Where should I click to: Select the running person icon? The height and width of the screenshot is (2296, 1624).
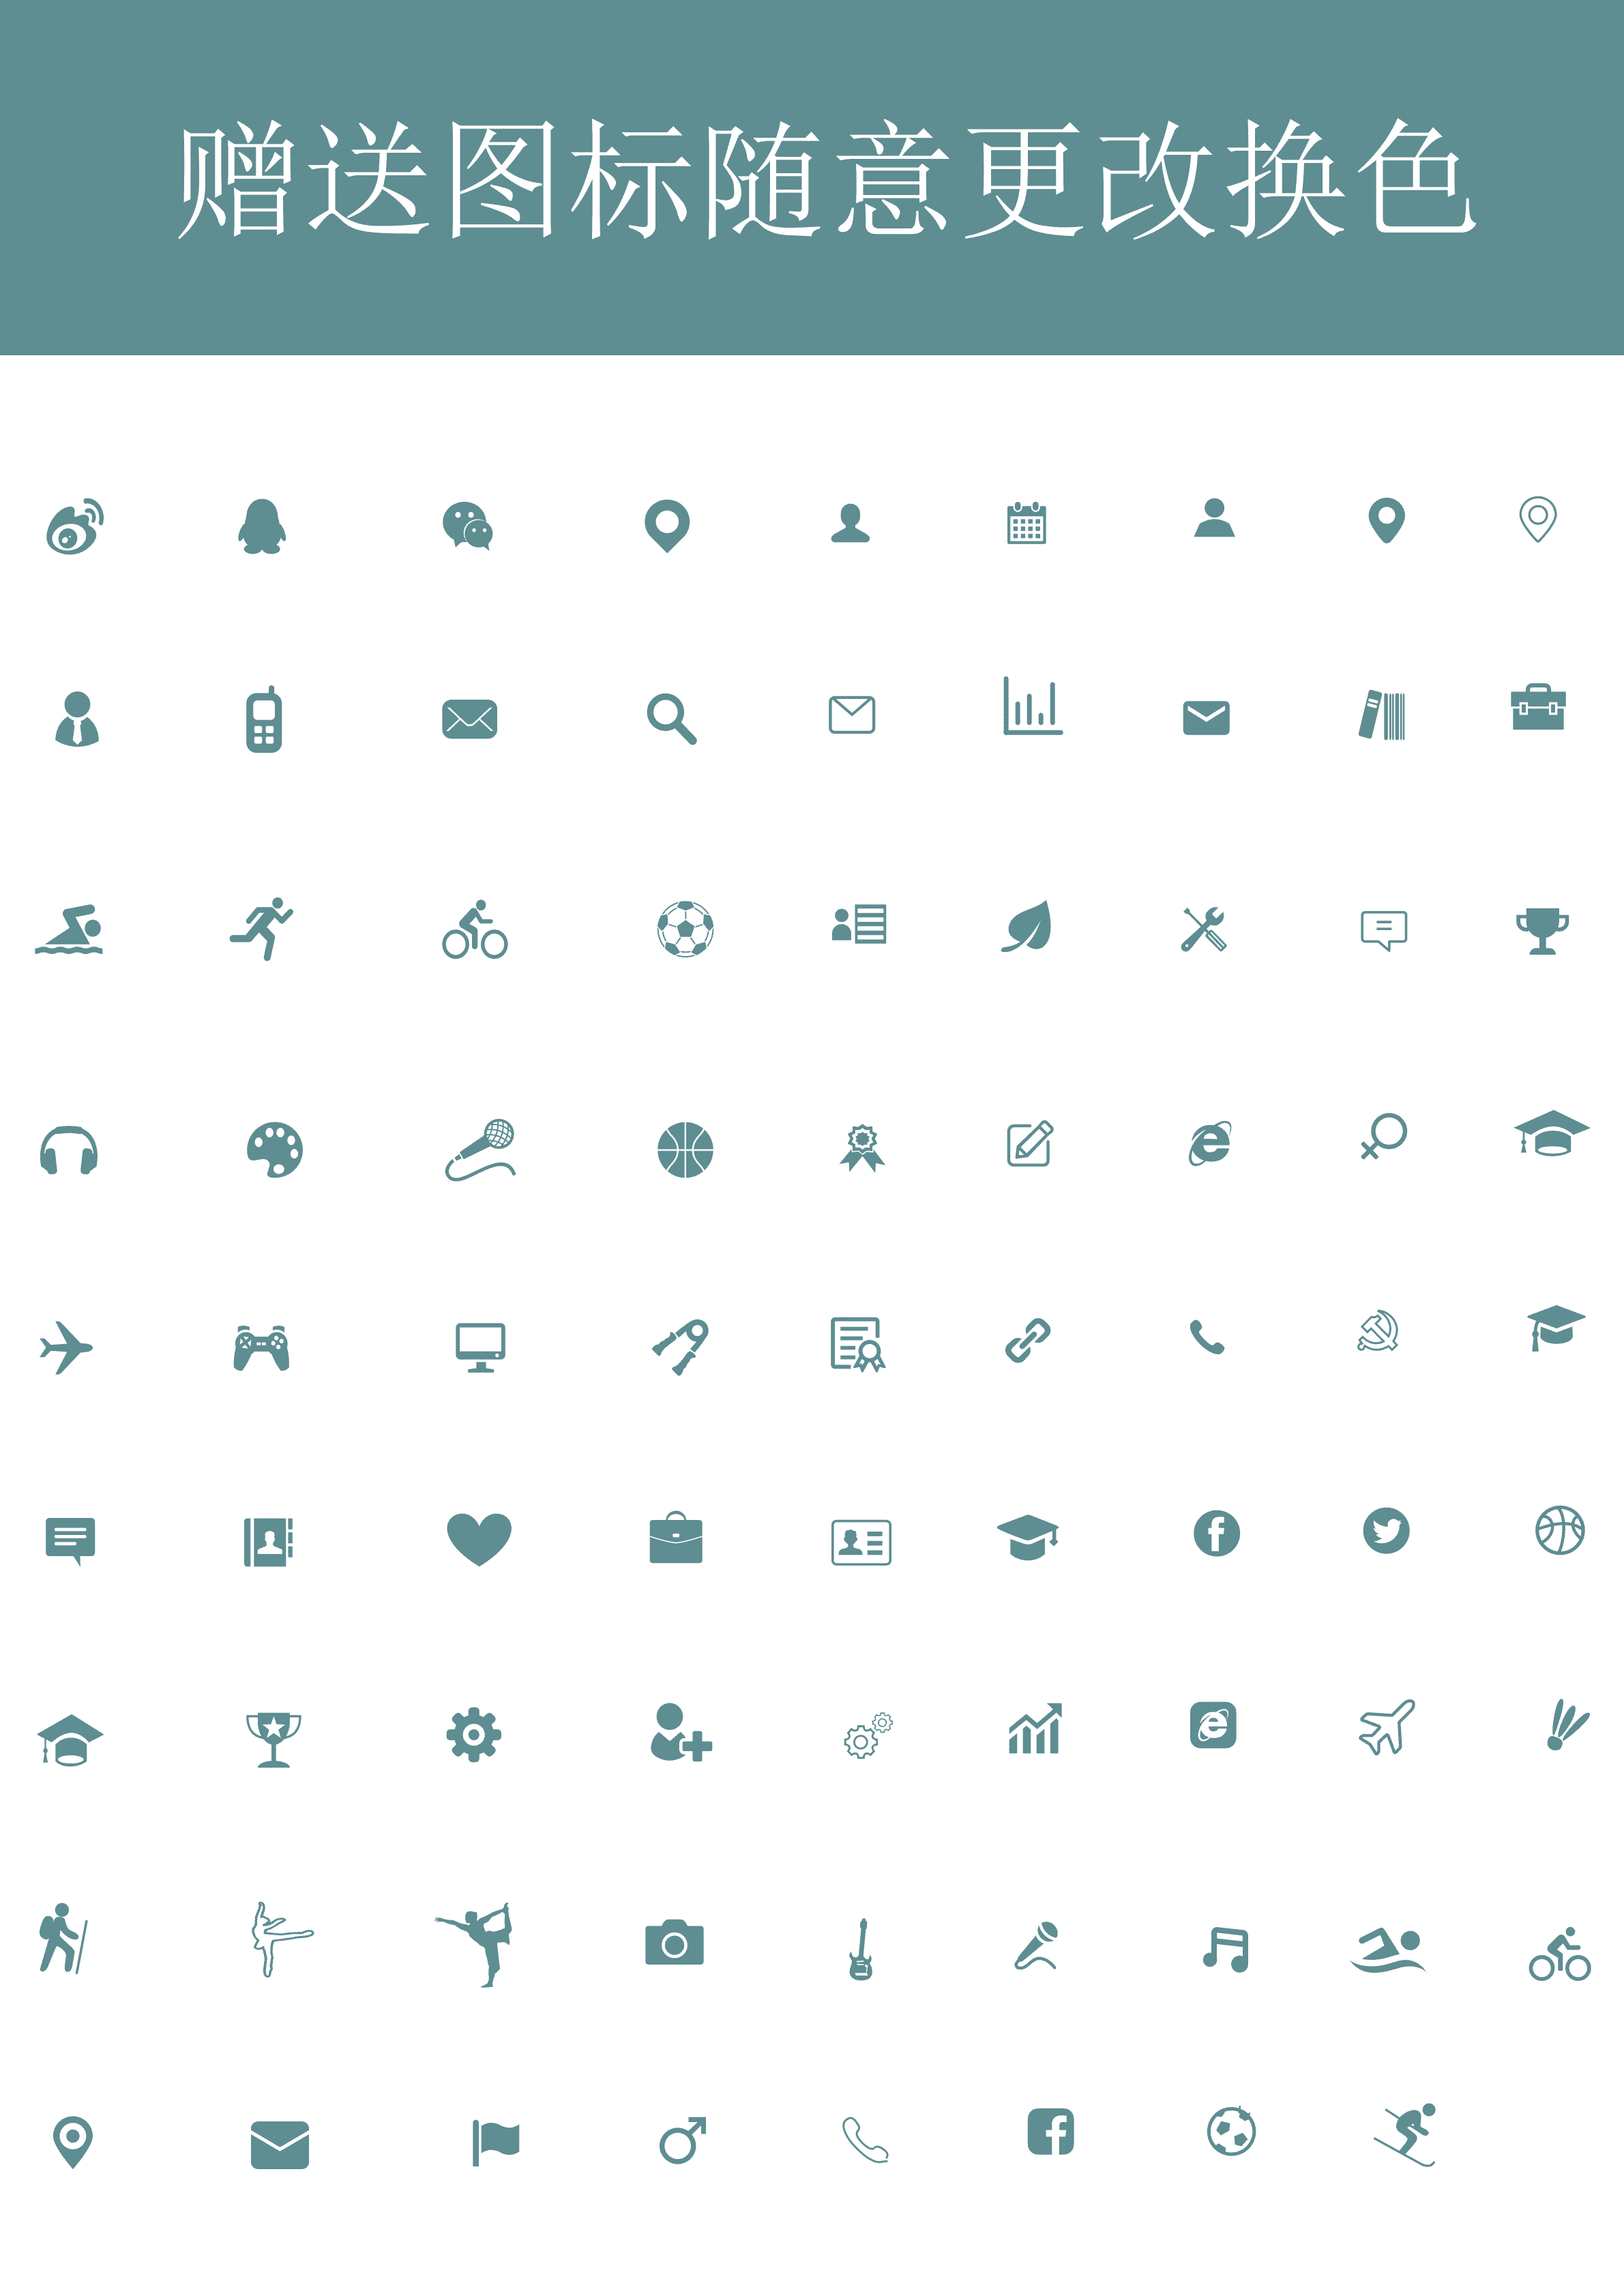point(261,928)
